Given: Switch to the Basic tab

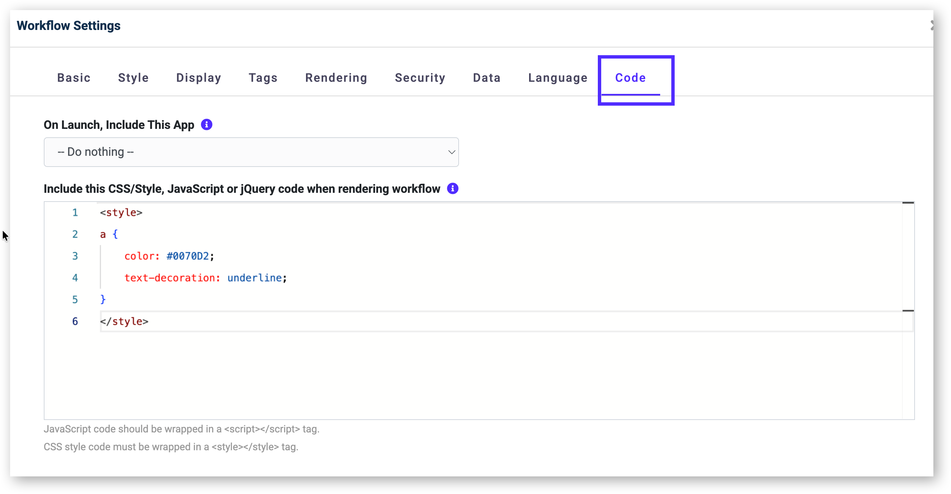Looking at the screenshot, I should 74,78.
